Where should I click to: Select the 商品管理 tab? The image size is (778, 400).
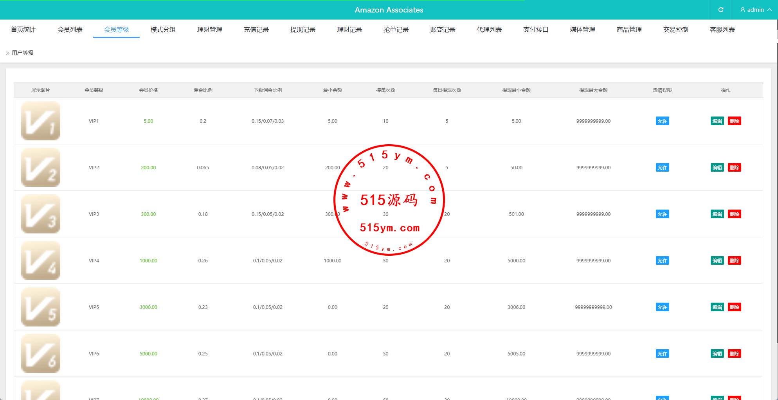point(629,30)
